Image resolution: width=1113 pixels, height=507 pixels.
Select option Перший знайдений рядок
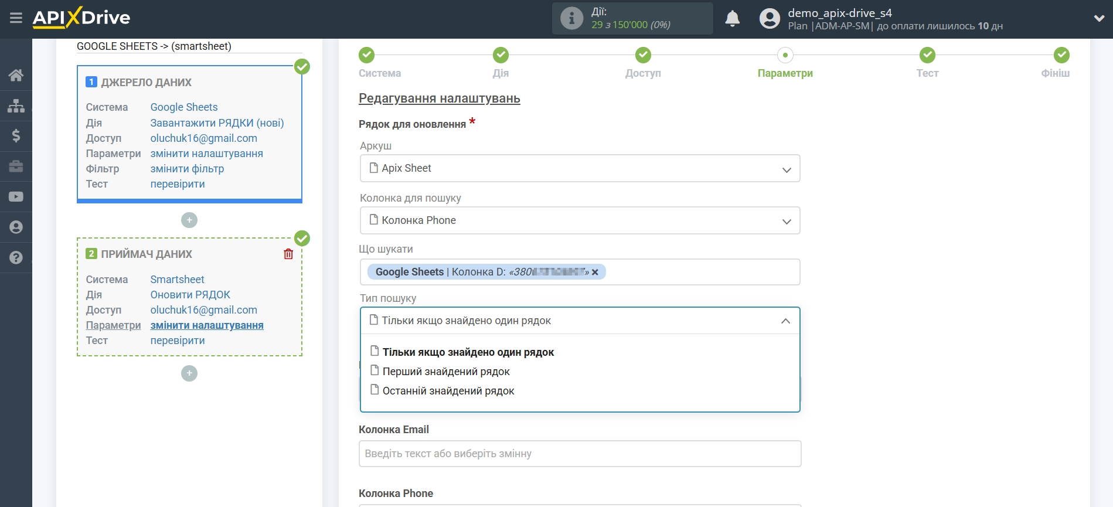[x=446, y=372]
